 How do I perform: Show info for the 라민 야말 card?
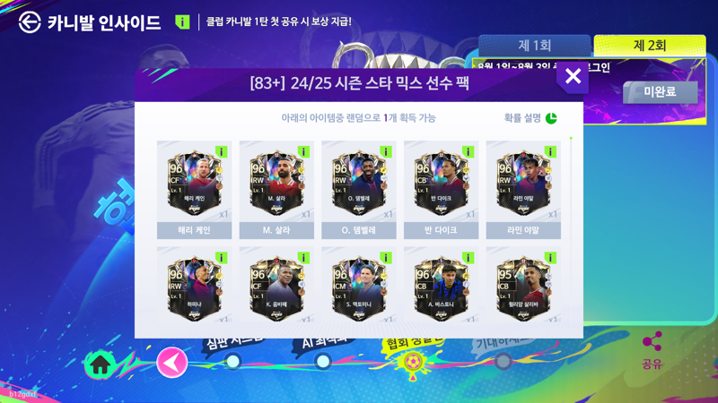pos(550,151)
